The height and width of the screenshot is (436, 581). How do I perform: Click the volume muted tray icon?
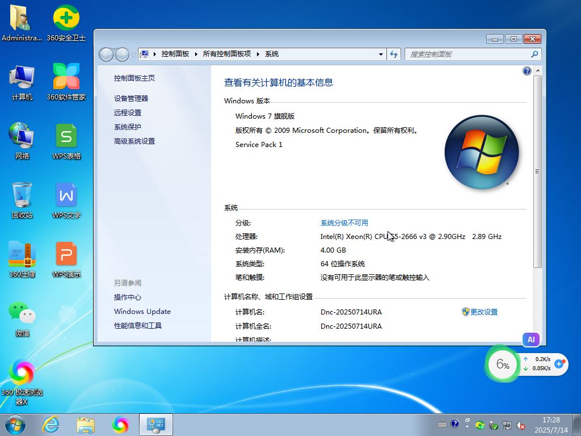(x=521, y=425)
